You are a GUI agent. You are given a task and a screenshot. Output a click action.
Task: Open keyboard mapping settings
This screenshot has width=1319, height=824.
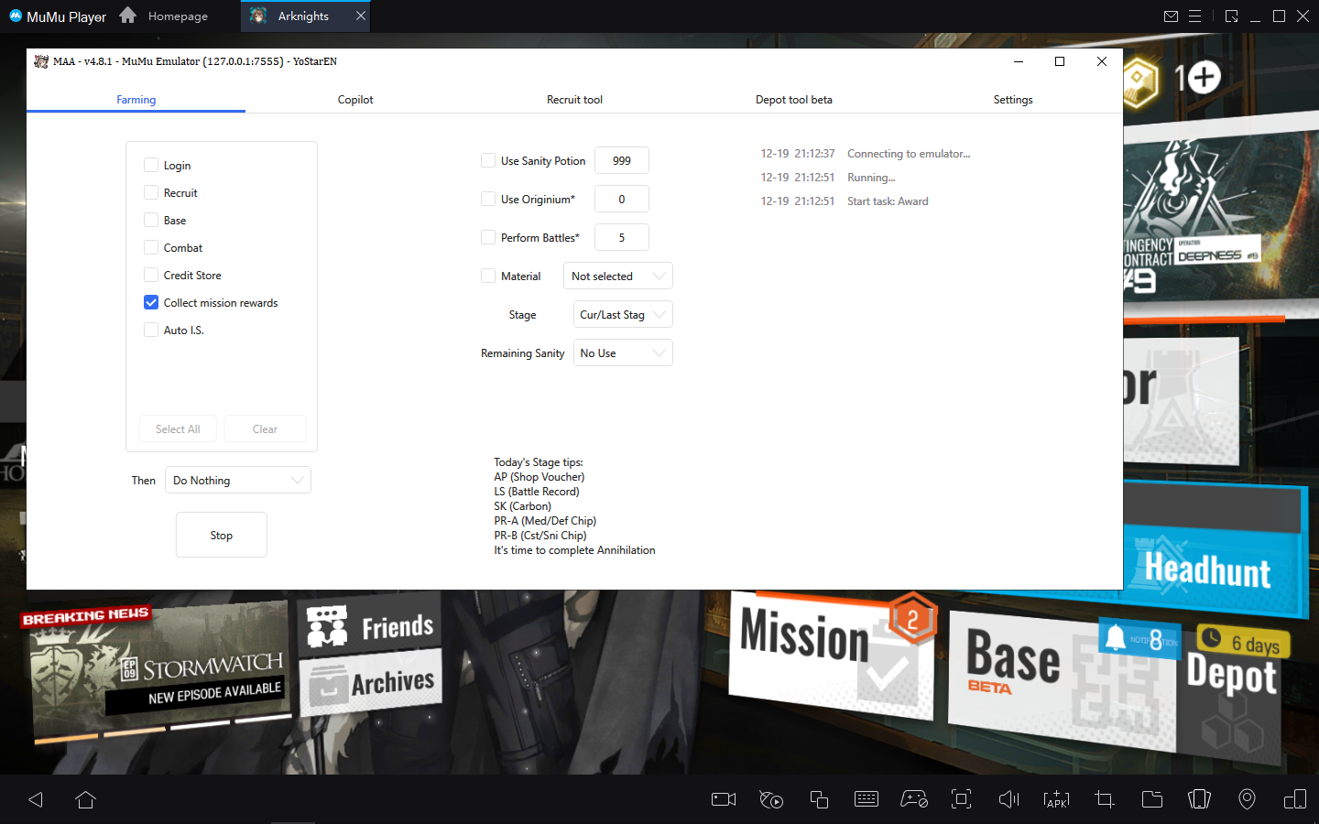point(866,799)
